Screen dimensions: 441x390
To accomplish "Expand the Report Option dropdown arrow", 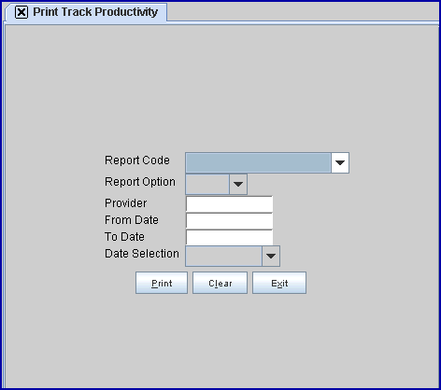I will [238, 184].
